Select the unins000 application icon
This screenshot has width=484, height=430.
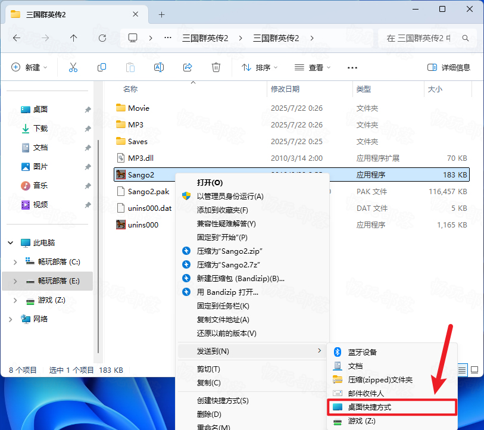[x=121, y=225]
